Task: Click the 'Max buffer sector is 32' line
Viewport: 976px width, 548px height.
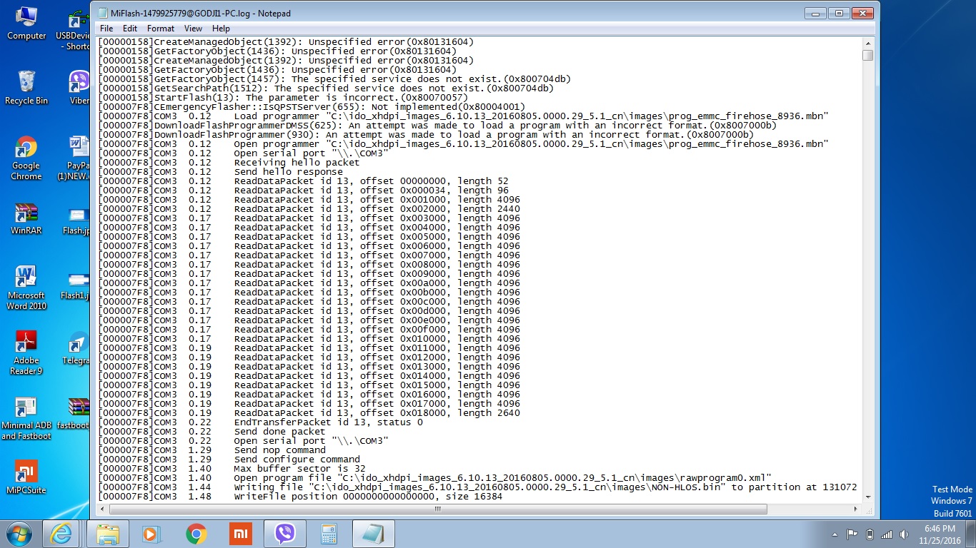Action: click(x=231, y=469)
